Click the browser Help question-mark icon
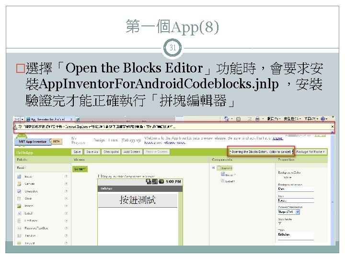Image resolution: width=345 pixels, height=259 pixels. (323, 119)
